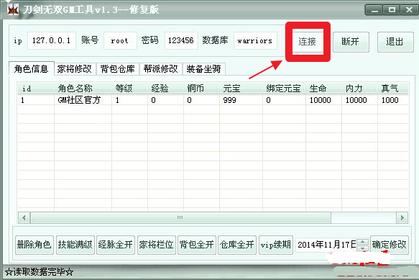419x280 pixels.
Task: Click the horizontal scrollbar thumb
Action: coord(180,217)
